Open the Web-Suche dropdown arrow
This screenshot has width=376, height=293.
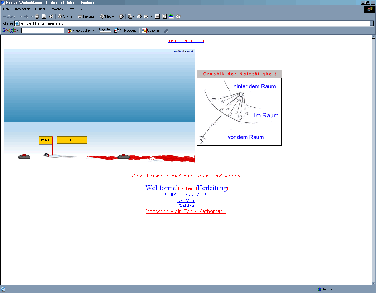click(x=94, y=30)
